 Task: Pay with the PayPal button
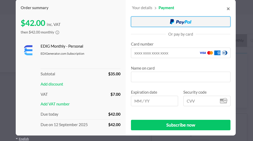(181, 22)
